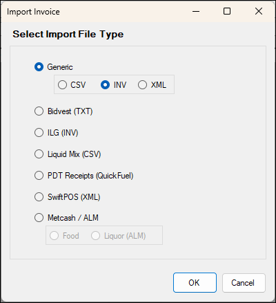Viewport: 276px width, 303px height.
Task: Cancel the import dialog
Action: 244,283
